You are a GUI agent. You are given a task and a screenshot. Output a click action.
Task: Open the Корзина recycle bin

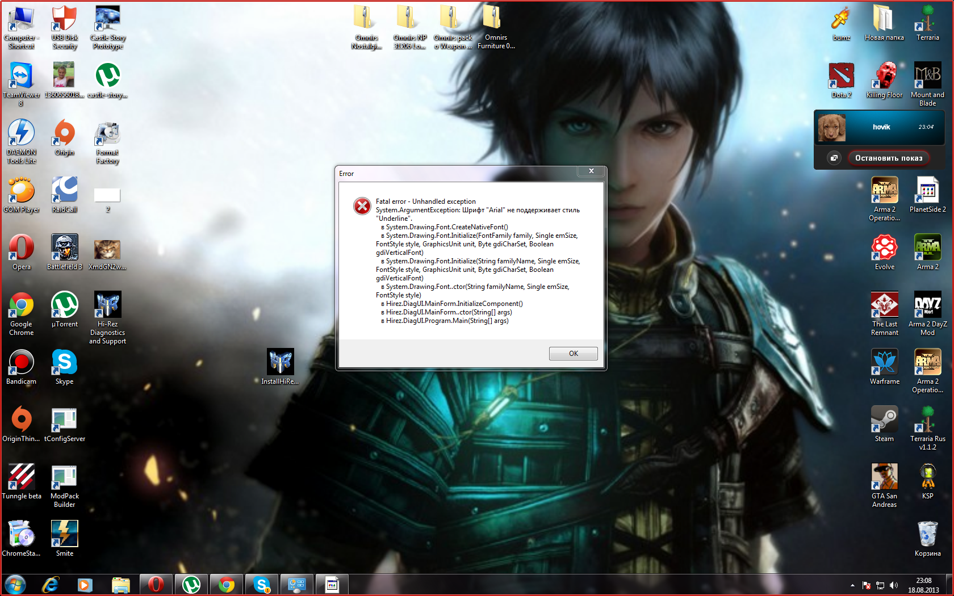click(928, 539)
